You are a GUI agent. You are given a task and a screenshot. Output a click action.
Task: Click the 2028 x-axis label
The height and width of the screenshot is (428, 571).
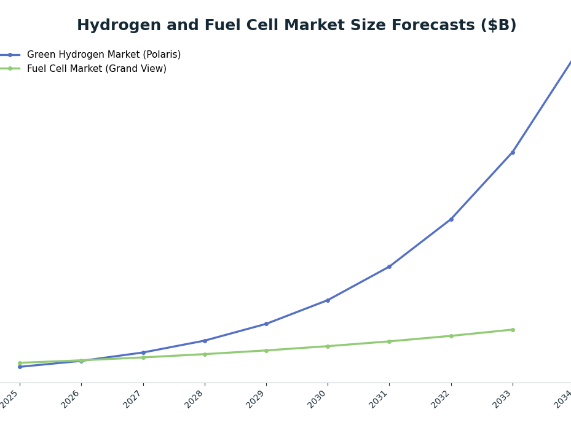[194, 399]
